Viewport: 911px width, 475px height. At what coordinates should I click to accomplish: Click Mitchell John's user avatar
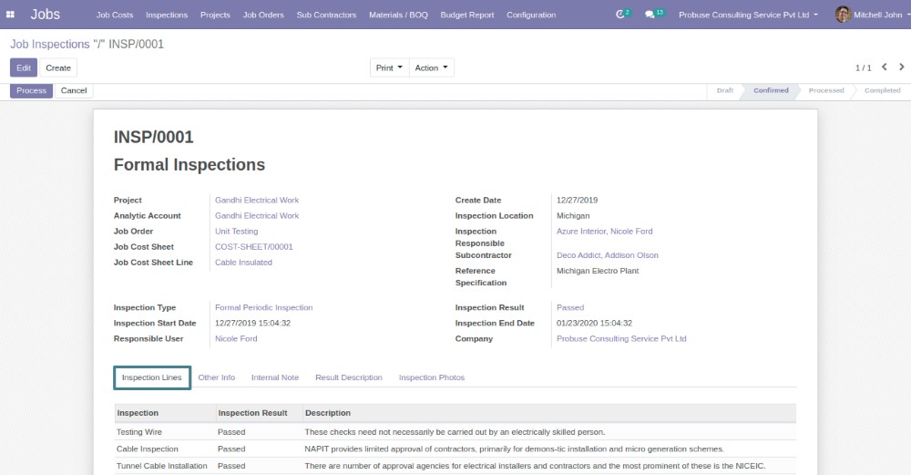(x=843, y=15)
